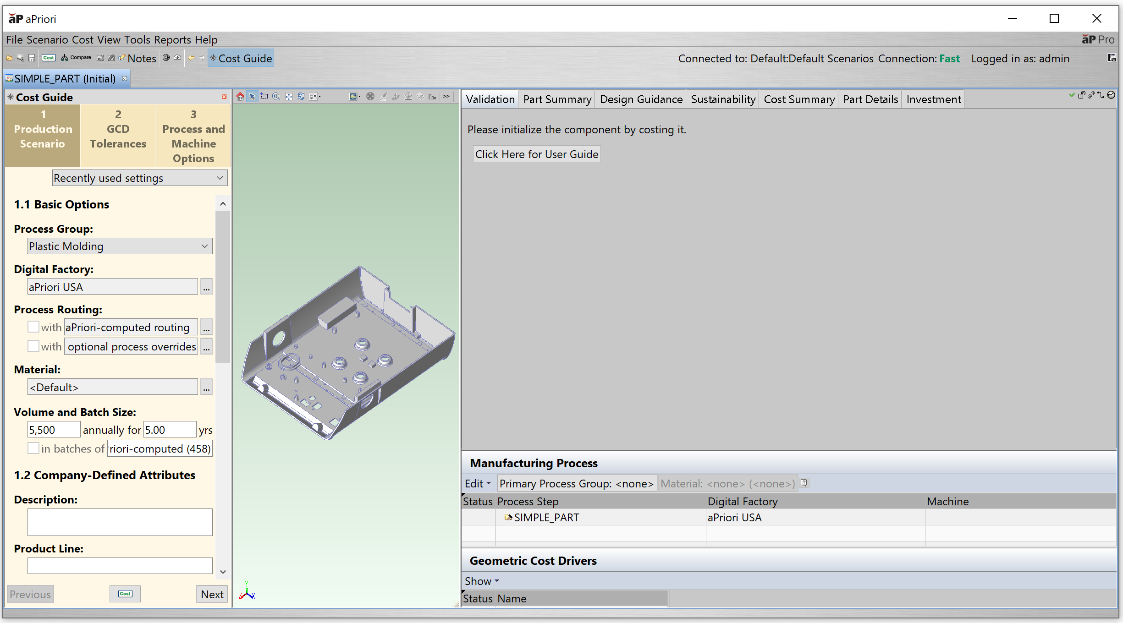
Task: Open the Process Group Plastic Molding dropdown
Action: click(x=120, y=246)
